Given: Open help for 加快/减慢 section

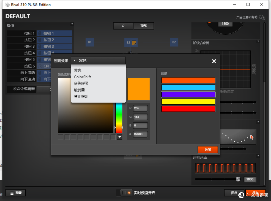Looking at the screenshot, I should 258,41.
